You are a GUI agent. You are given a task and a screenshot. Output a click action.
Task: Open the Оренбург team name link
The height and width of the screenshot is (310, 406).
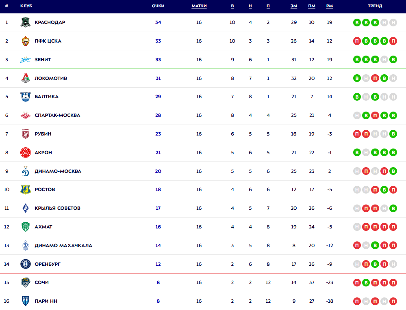(x=48, y=264)
